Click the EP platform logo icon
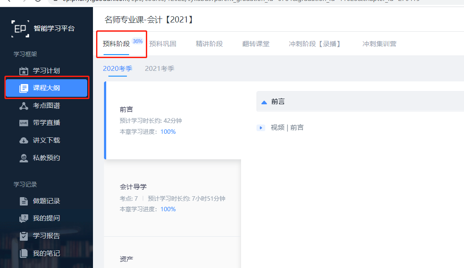Image resolution: width=464 pixels, height=268 pixels. (x=20, y=29)
